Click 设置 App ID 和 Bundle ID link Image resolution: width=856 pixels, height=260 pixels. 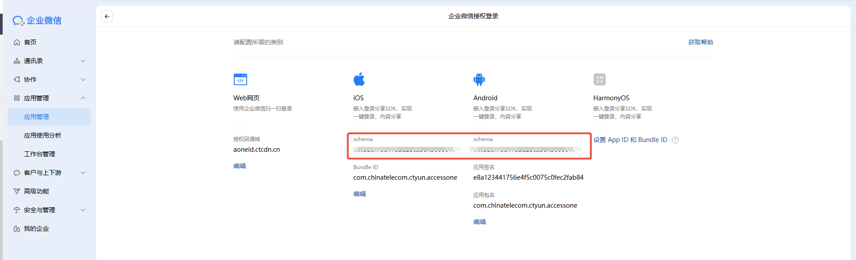tap(630, 140)
